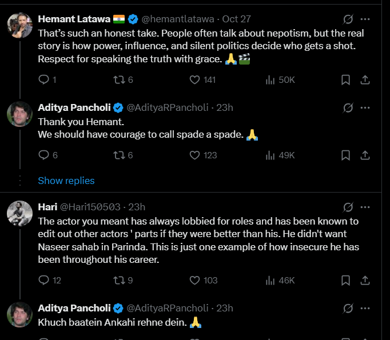Open more options on "Khuch baatein" reply

click(365, 309)
